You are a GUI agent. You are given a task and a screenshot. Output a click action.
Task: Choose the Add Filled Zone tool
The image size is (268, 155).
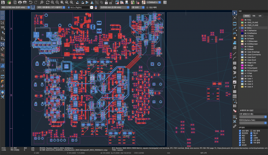point(235,43)
